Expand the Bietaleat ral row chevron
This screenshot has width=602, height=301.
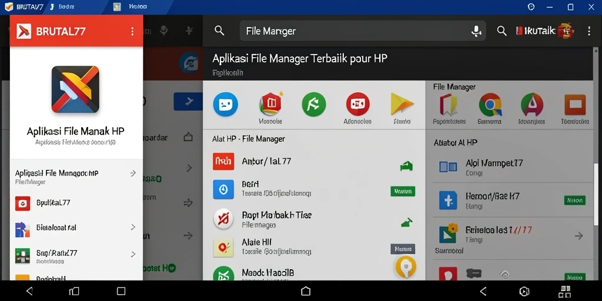[133, 228]
